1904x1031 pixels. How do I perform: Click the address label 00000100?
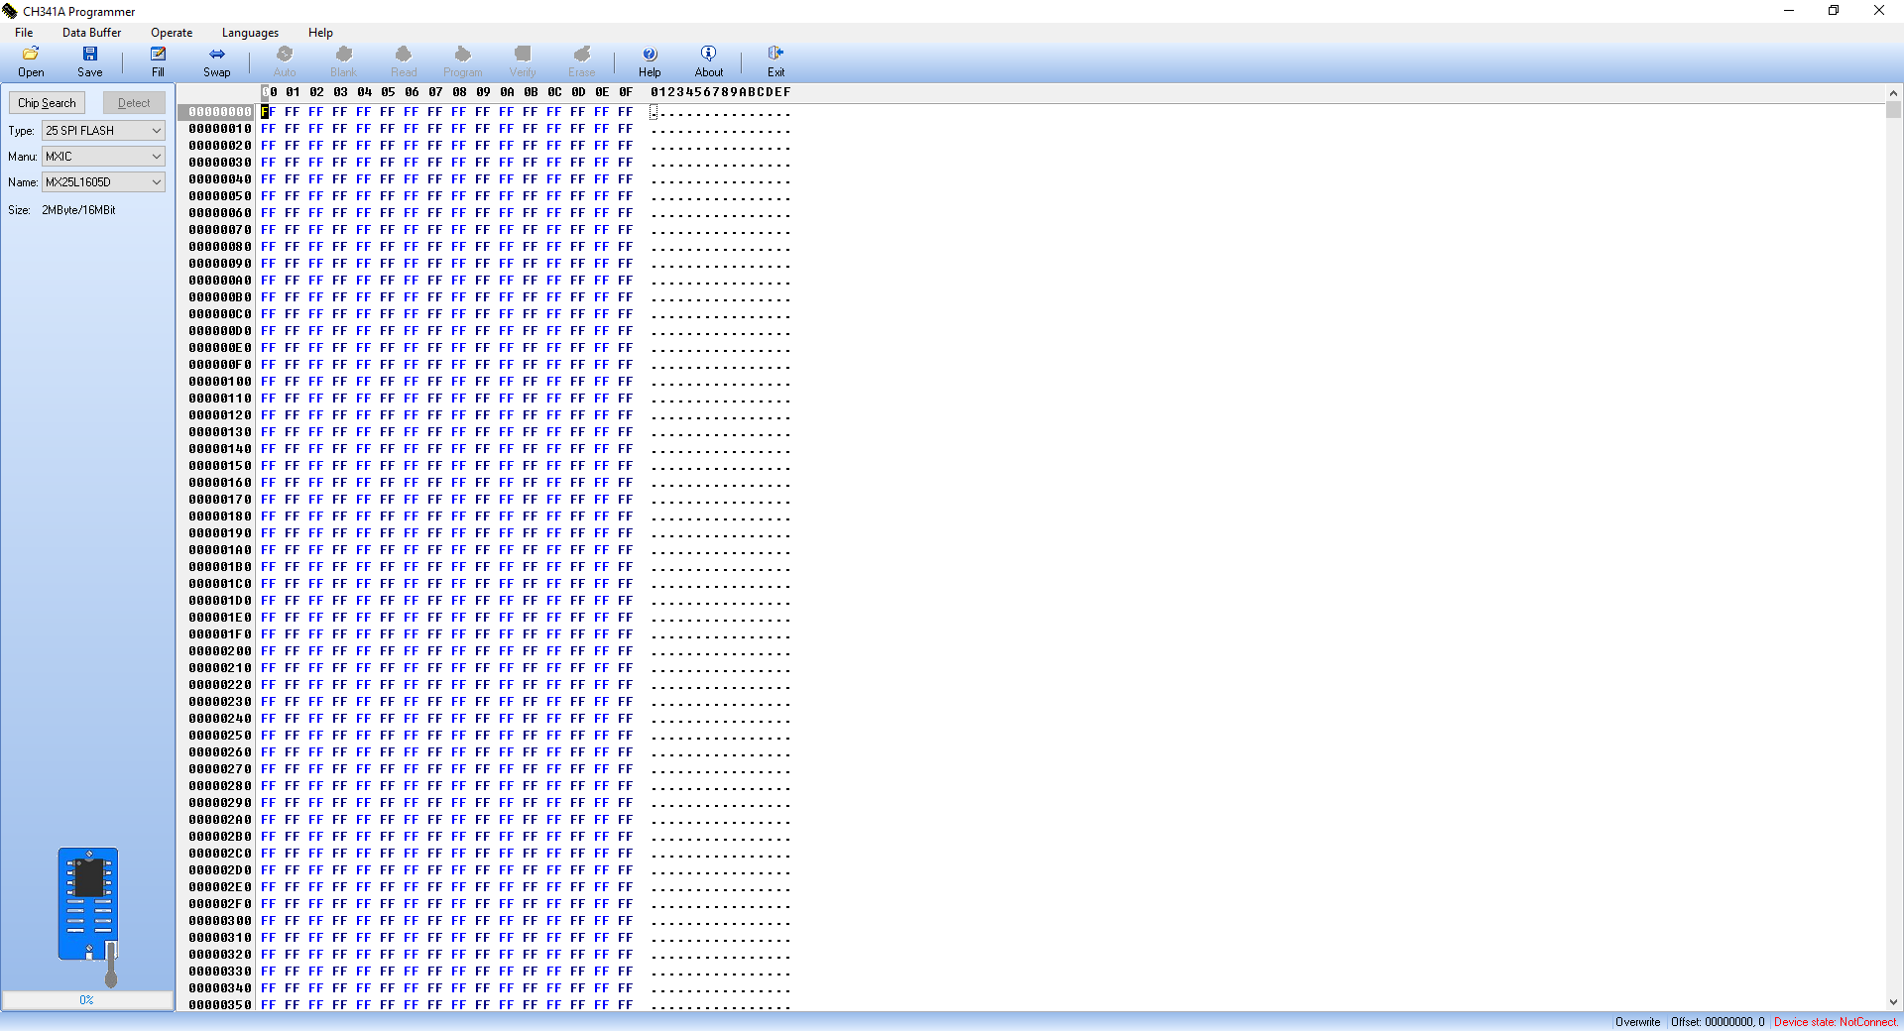click(220, 382)
